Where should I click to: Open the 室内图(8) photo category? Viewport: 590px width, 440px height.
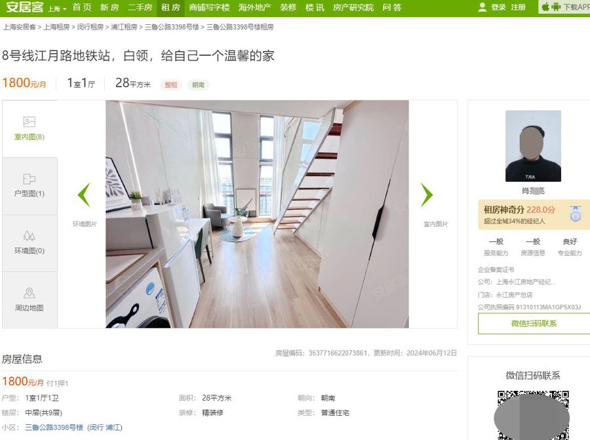(x=29, y=129)
